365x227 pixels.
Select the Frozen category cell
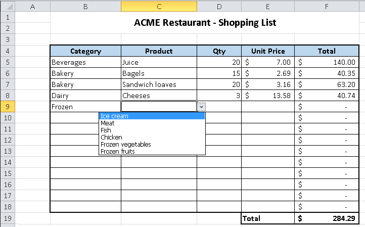[x=85, y=107]
